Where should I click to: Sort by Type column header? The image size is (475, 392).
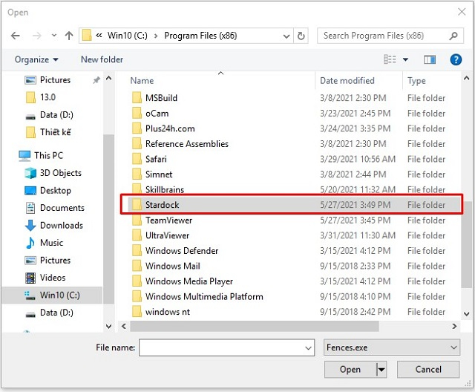click(x=416, y=81)
